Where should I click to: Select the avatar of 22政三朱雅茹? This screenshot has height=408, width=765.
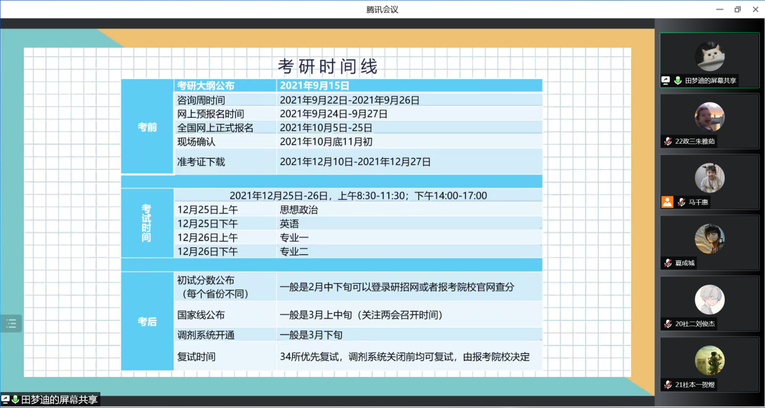tap(709, 117)
